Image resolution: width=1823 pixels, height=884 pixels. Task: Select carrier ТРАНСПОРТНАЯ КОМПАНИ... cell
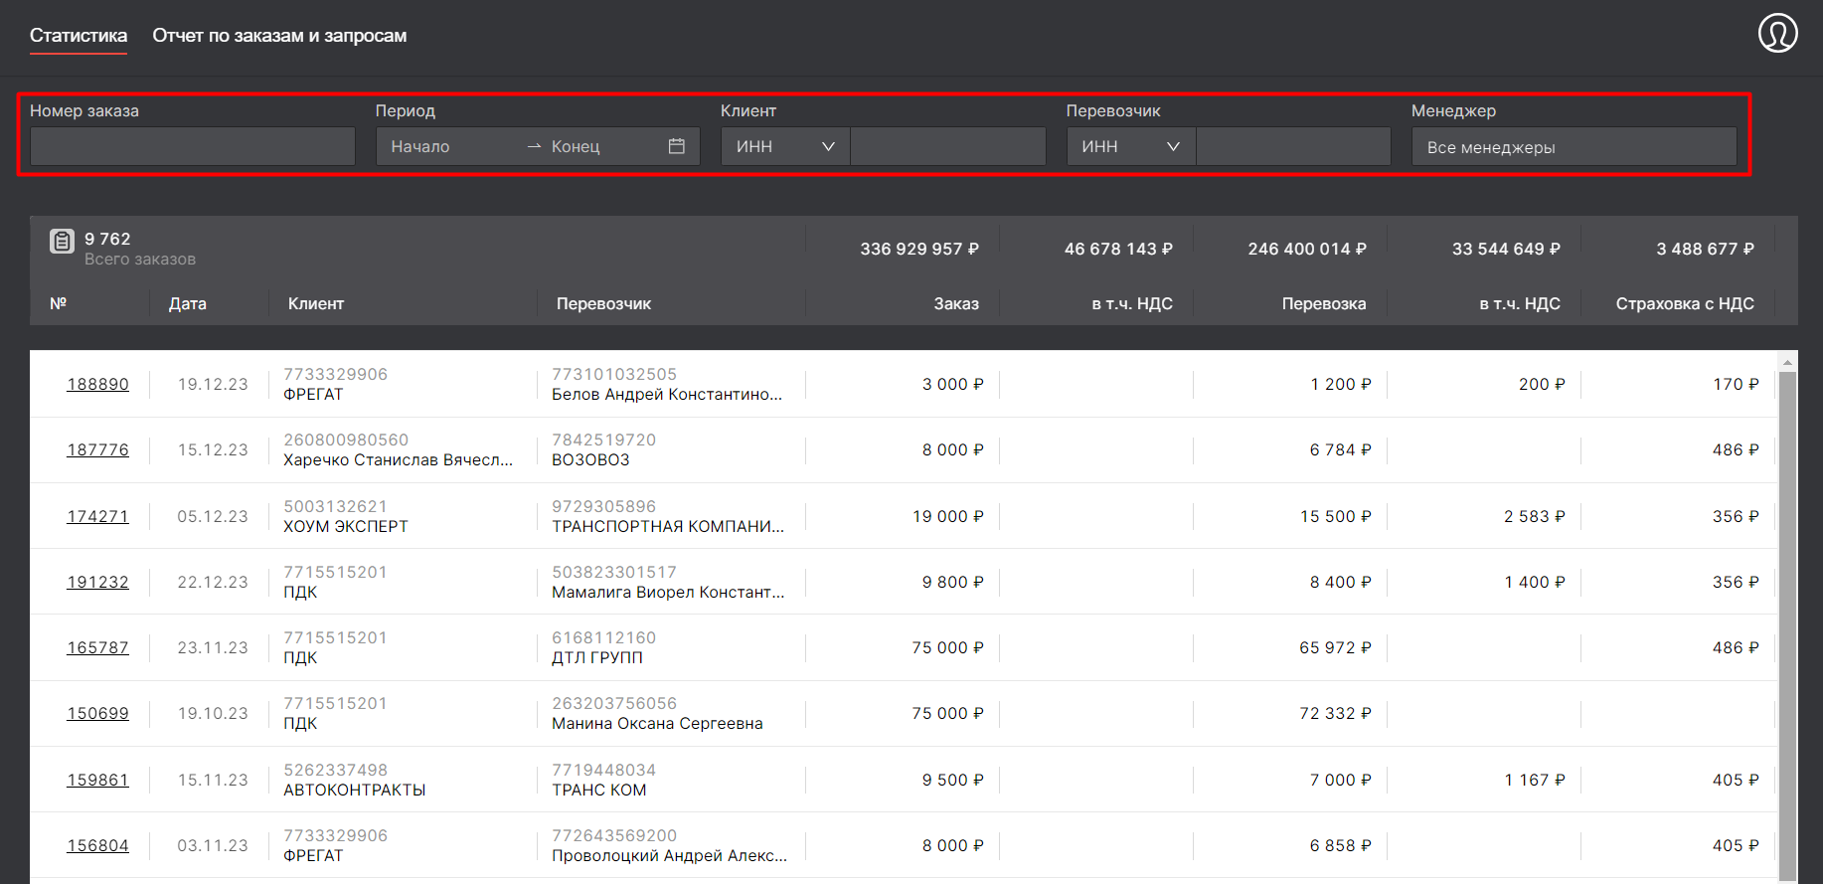668,526
